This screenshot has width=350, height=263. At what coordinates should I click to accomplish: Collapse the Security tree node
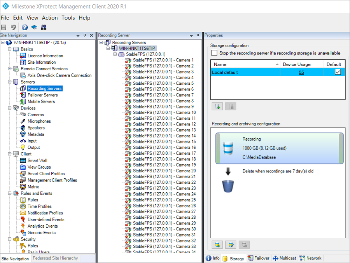pos(10,239)
